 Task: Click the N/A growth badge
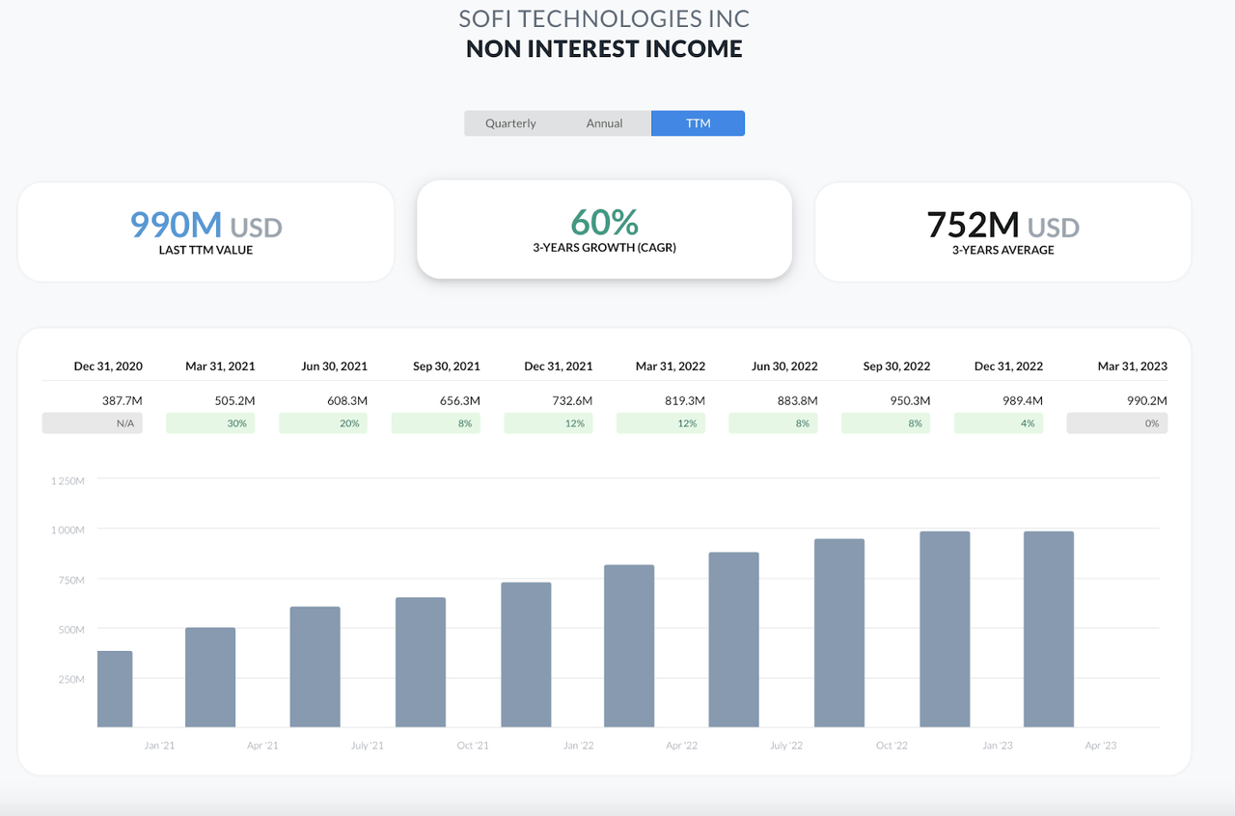tap(93, 423)
